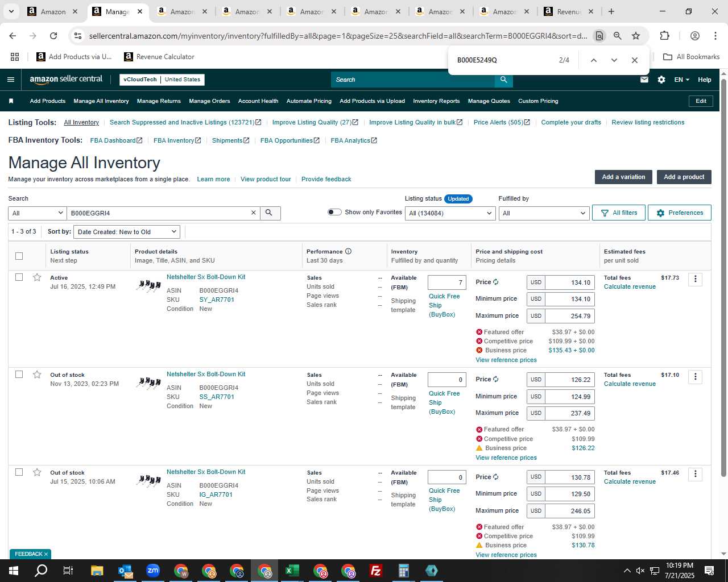Open FileZilla from the taskbar

376,571
